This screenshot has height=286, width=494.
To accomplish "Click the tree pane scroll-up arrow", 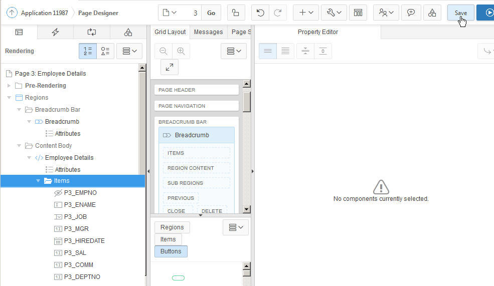I will point(142,68).
